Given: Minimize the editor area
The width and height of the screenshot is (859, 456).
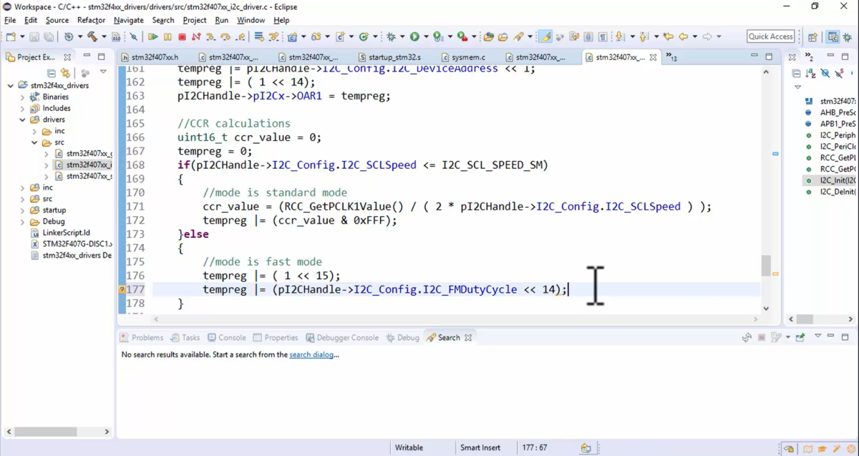Looking at the screenshot, I should coord(754,56).
